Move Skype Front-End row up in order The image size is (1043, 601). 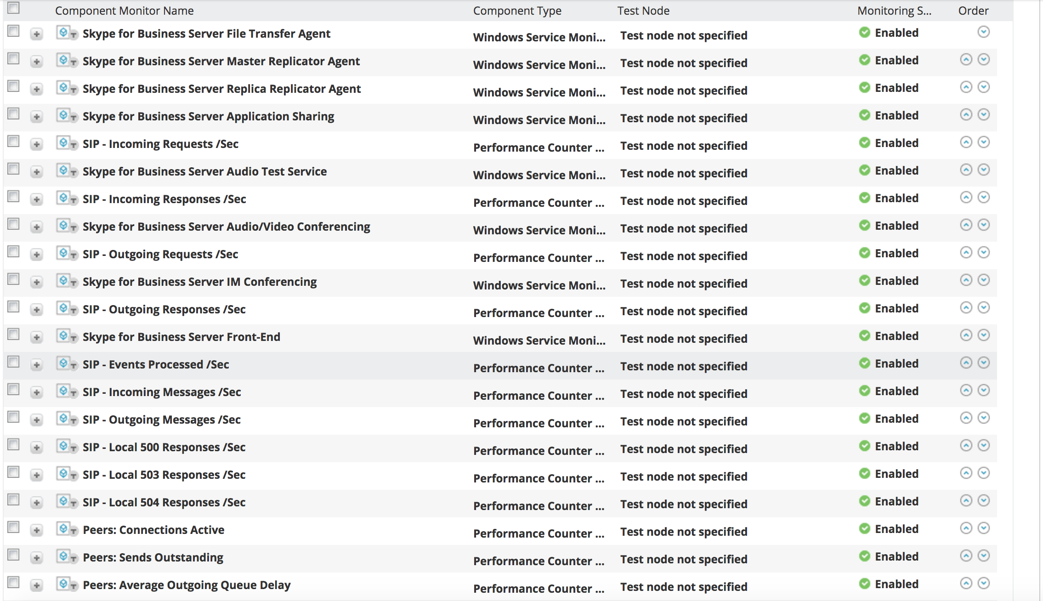[966, 335]
